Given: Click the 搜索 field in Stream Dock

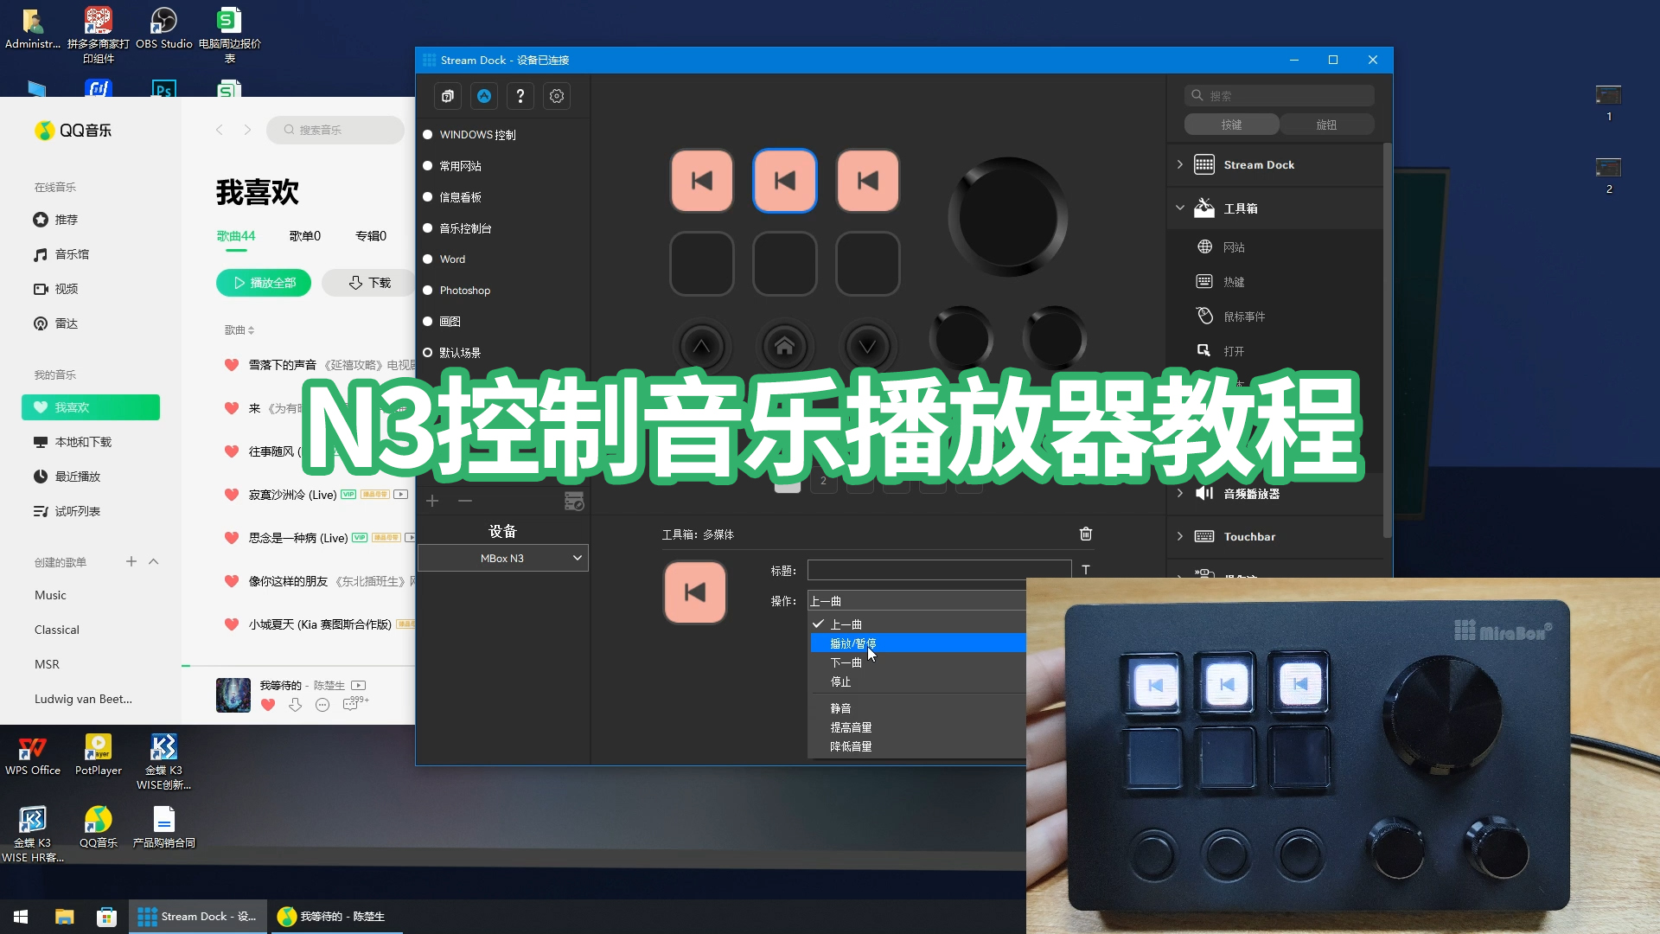Looking at the screenshot, I should click(1279, 95).
